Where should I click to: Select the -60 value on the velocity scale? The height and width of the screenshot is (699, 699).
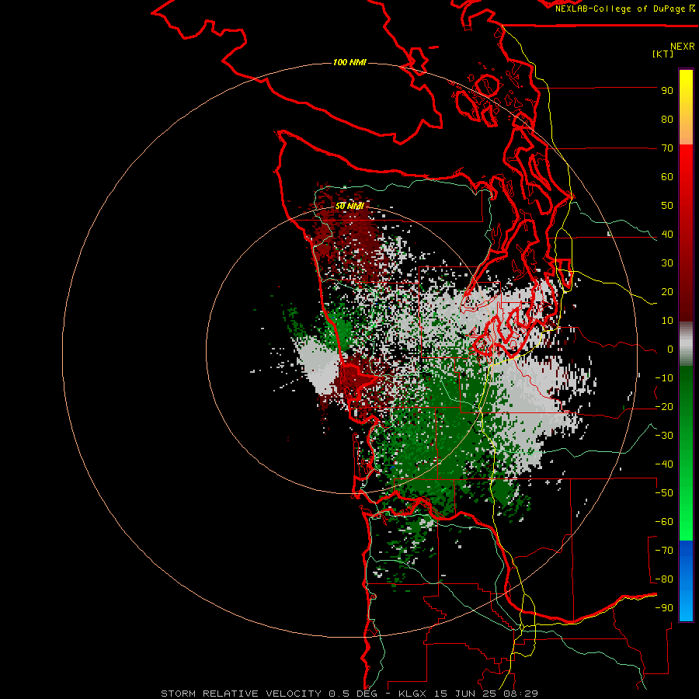coord(664,522)
